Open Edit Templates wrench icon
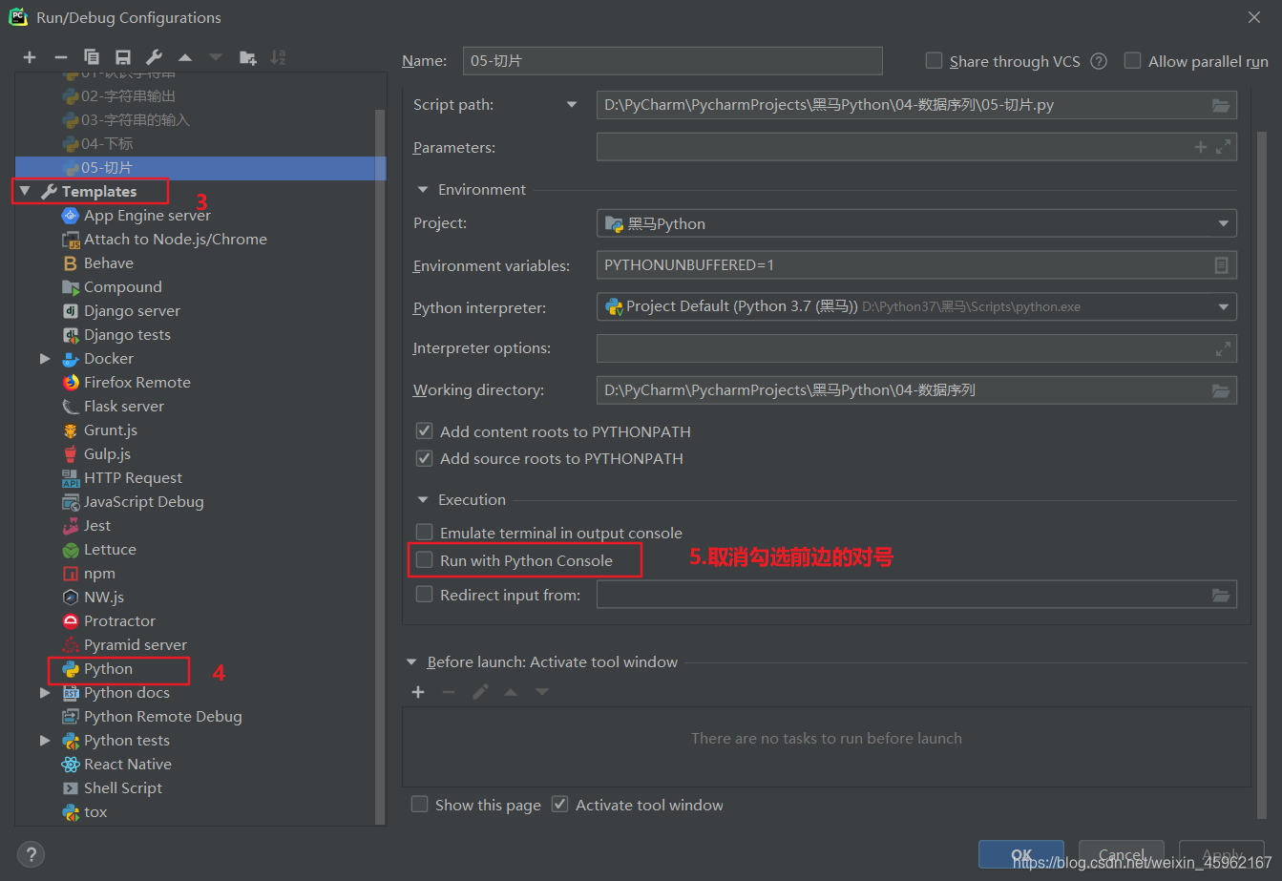 point(154,57)
